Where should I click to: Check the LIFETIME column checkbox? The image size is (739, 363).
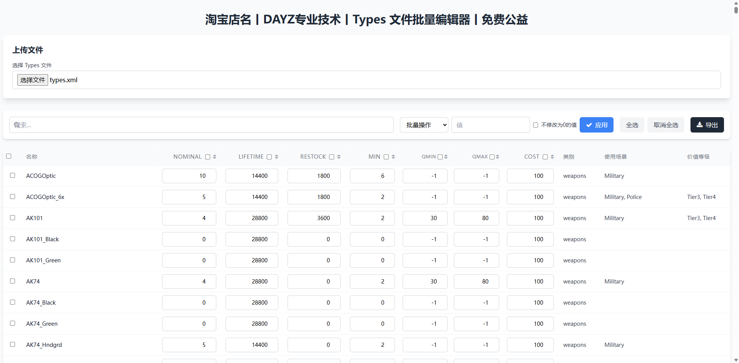coord(269,157)
